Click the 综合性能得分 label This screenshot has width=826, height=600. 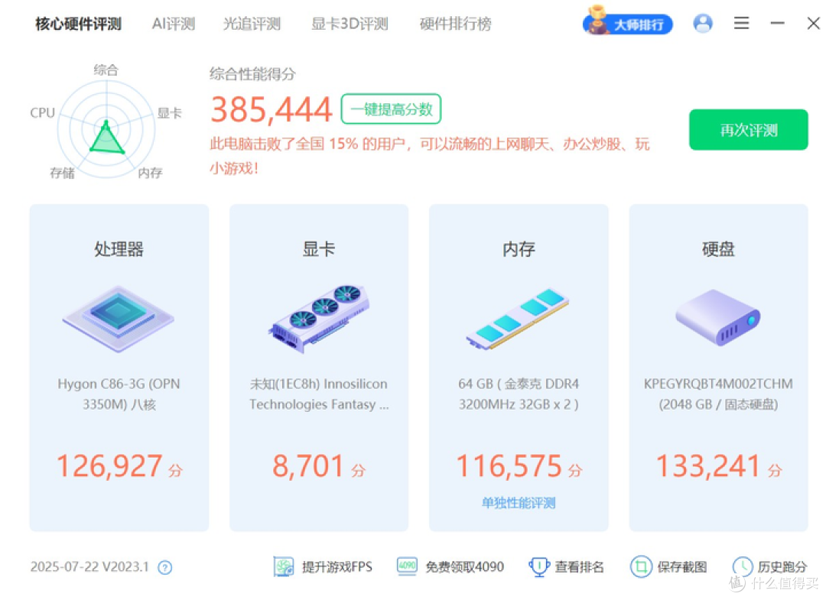coord(252,73)
